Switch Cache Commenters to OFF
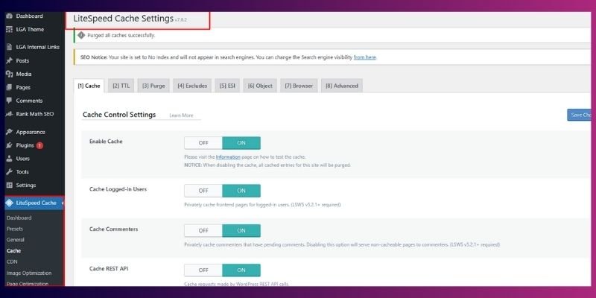The height and width of the screenshot is (298, 596). coord(203,230)
